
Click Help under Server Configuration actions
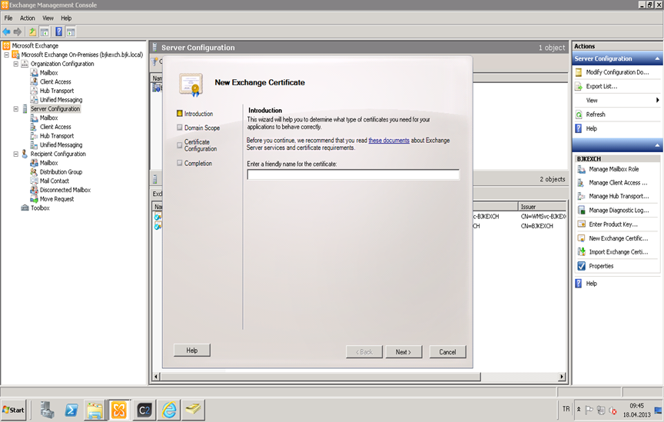tap(591, 128)
